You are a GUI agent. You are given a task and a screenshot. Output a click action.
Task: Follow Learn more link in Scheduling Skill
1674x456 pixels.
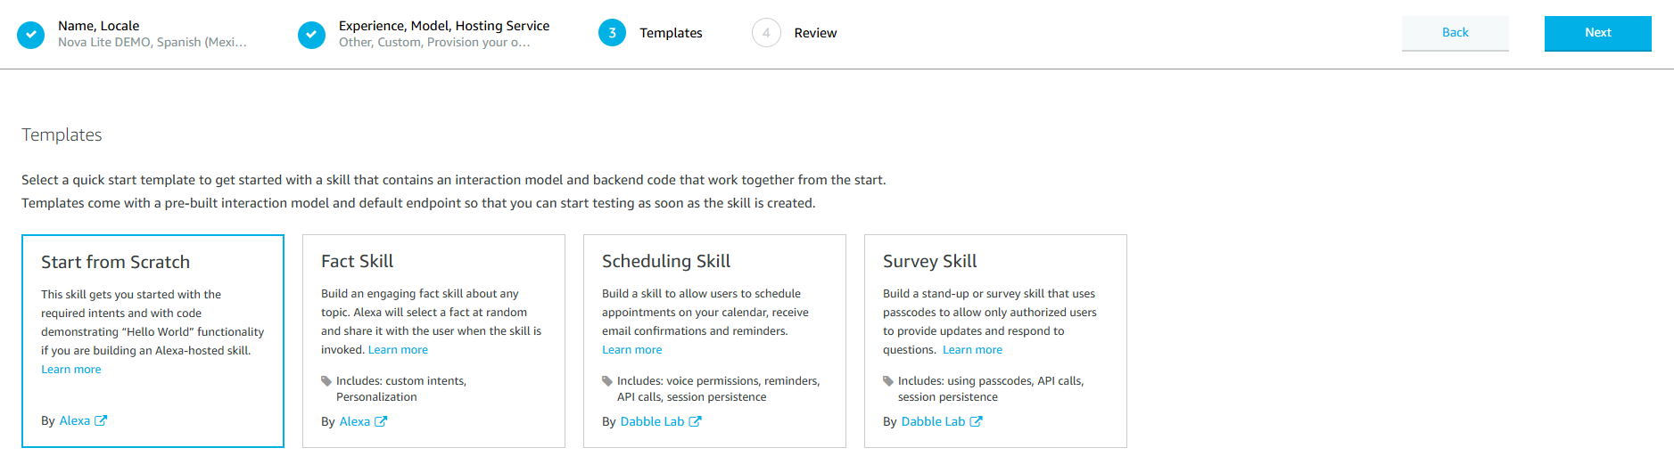632,350
